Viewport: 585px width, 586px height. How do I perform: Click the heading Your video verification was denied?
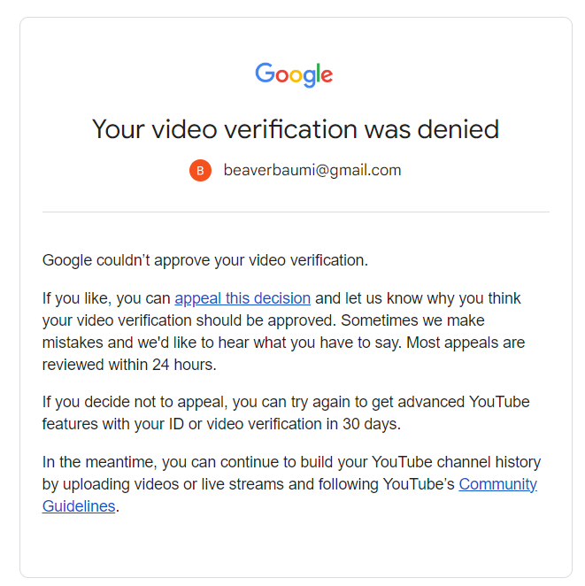[x=296, y=129]
